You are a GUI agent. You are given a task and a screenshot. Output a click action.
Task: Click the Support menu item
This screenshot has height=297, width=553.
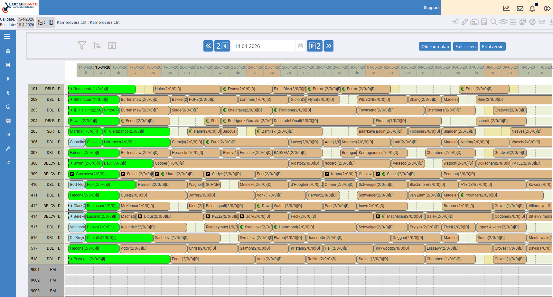[431, 8]
